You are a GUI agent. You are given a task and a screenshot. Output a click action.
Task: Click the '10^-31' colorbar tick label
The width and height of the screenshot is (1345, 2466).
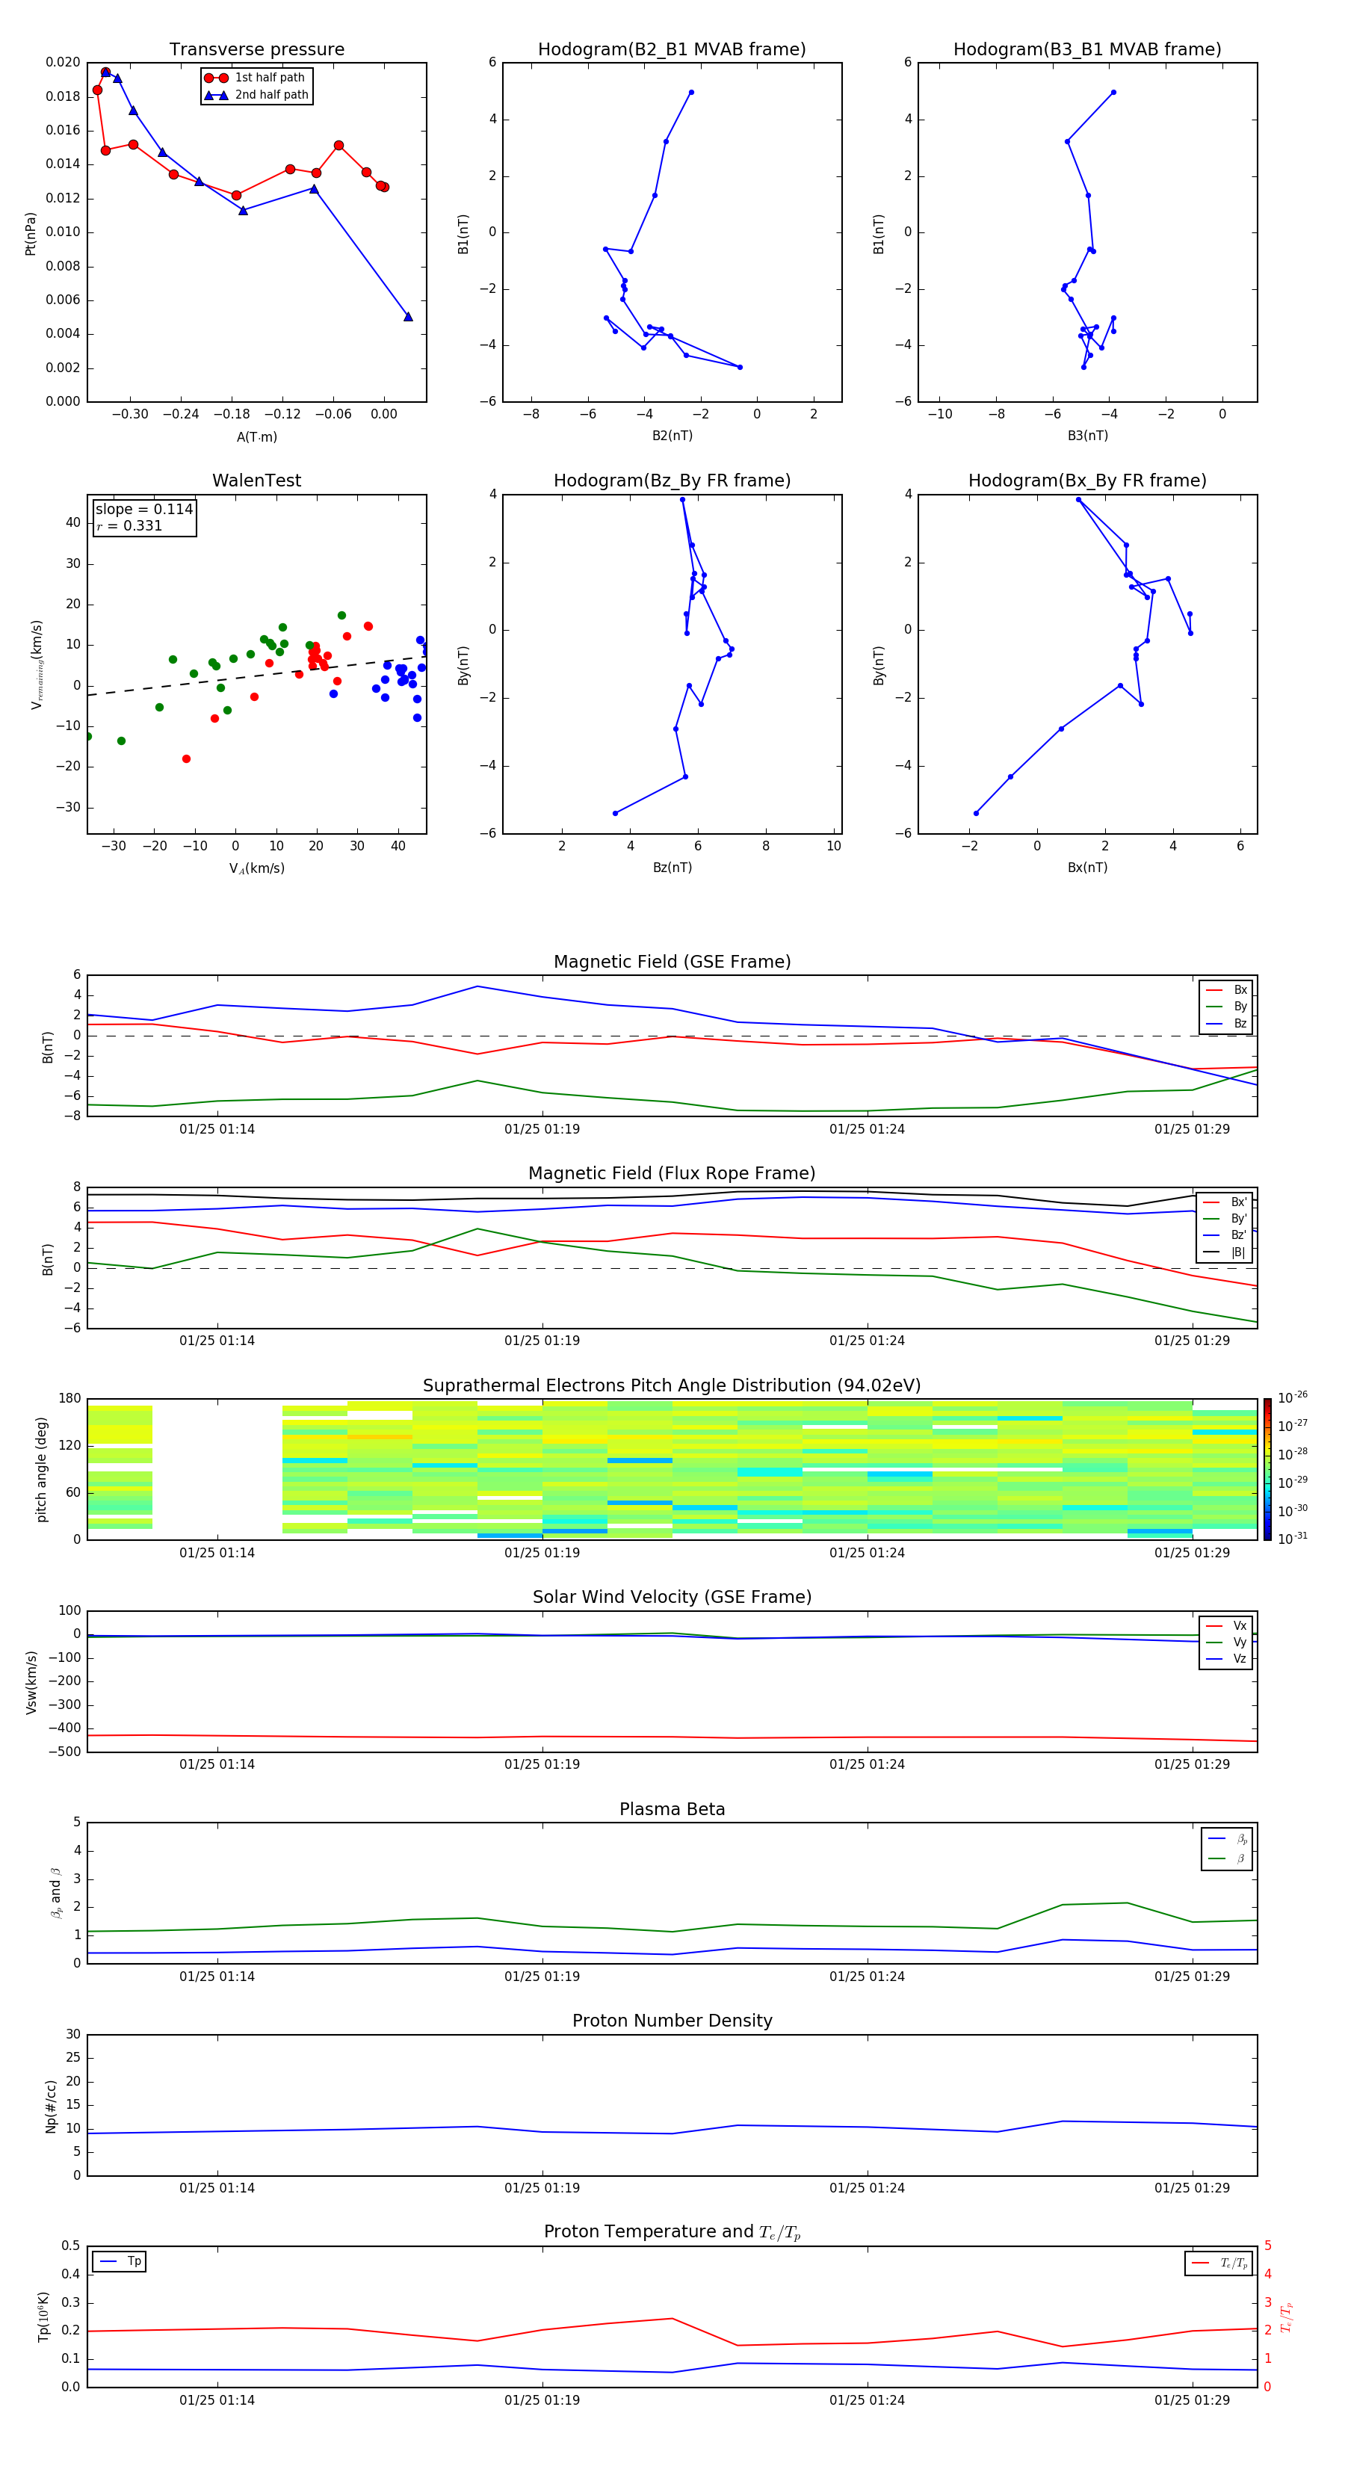point(1293,1539)
